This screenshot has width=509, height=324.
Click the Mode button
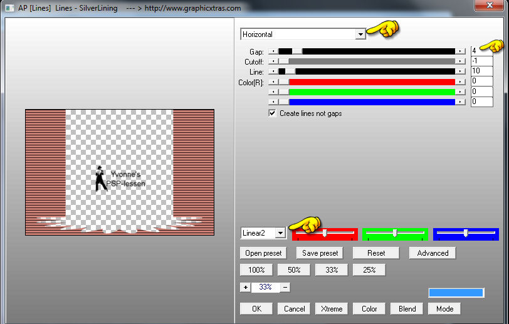444,309
